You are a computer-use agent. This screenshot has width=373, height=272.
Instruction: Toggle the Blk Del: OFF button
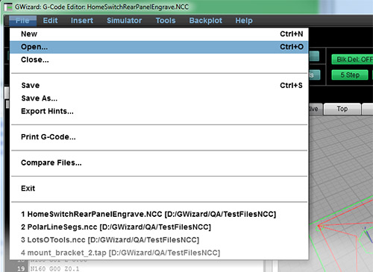(x=352, y=60)
